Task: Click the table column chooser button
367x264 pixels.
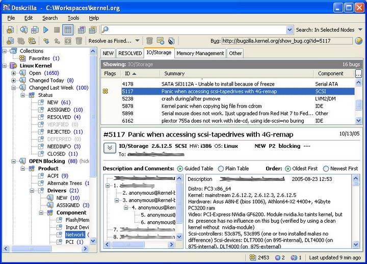Action: coord(359,74)
